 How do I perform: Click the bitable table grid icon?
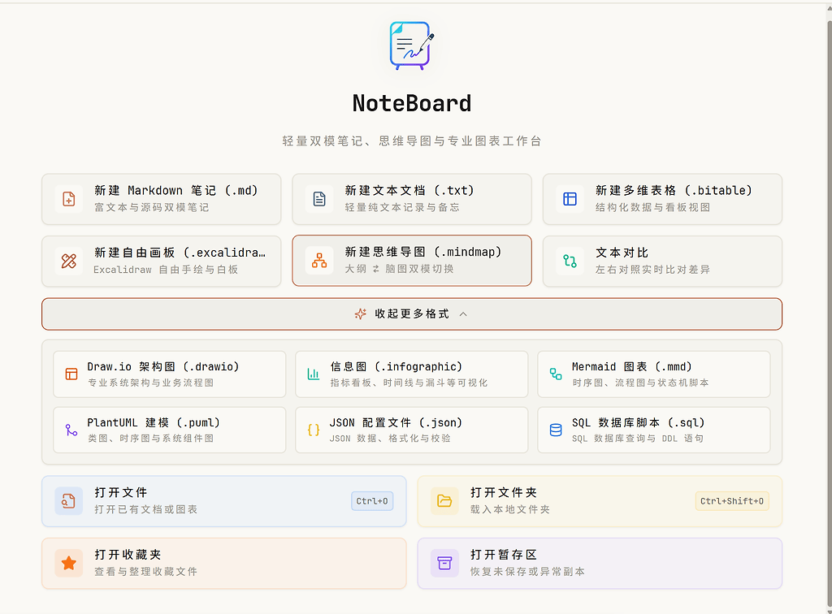[570, 199]
